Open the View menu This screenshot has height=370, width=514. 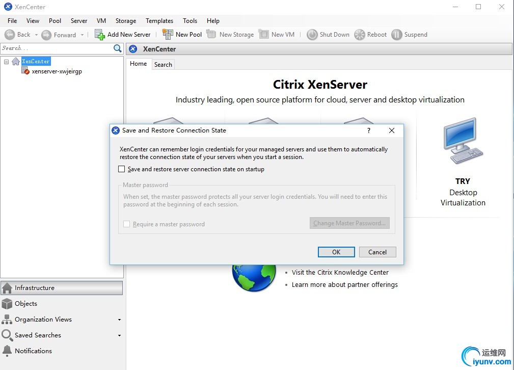click(x=33, y=21)
